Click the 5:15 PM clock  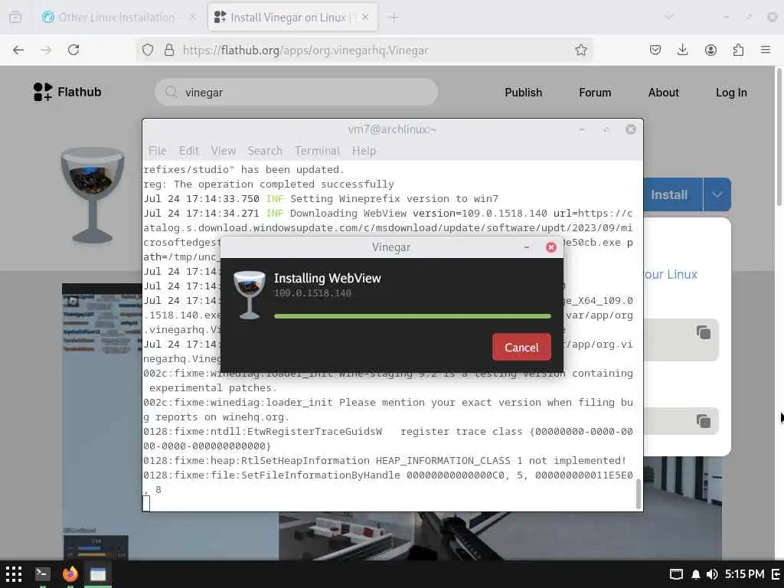744,574
